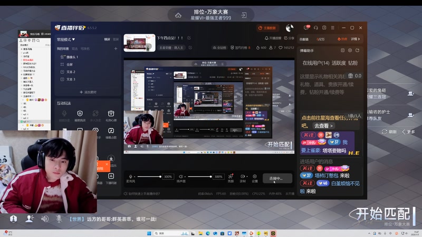Open the danmaku assistant settings gear
The image size is (422, 237).
350,50
